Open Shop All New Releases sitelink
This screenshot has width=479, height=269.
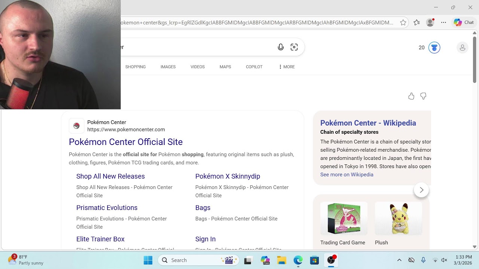point(110,176)
